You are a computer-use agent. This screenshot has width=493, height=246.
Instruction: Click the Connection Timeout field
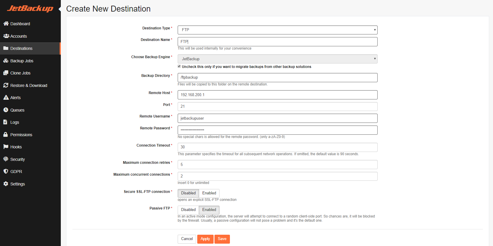(x=277, y=147)
